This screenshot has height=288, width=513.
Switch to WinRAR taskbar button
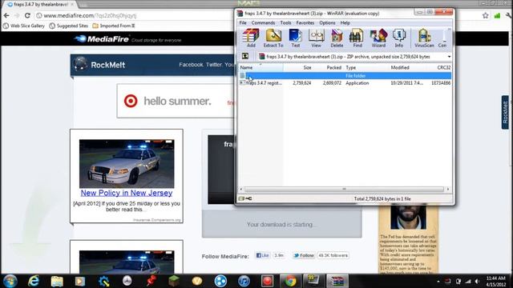(337, 281)
